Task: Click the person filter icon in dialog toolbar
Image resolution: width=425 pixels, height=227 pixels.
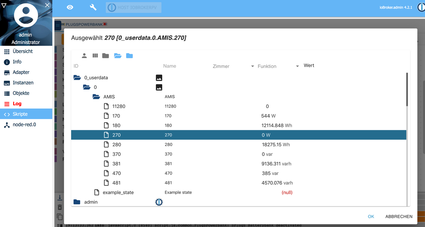Action: coord(84,56)
